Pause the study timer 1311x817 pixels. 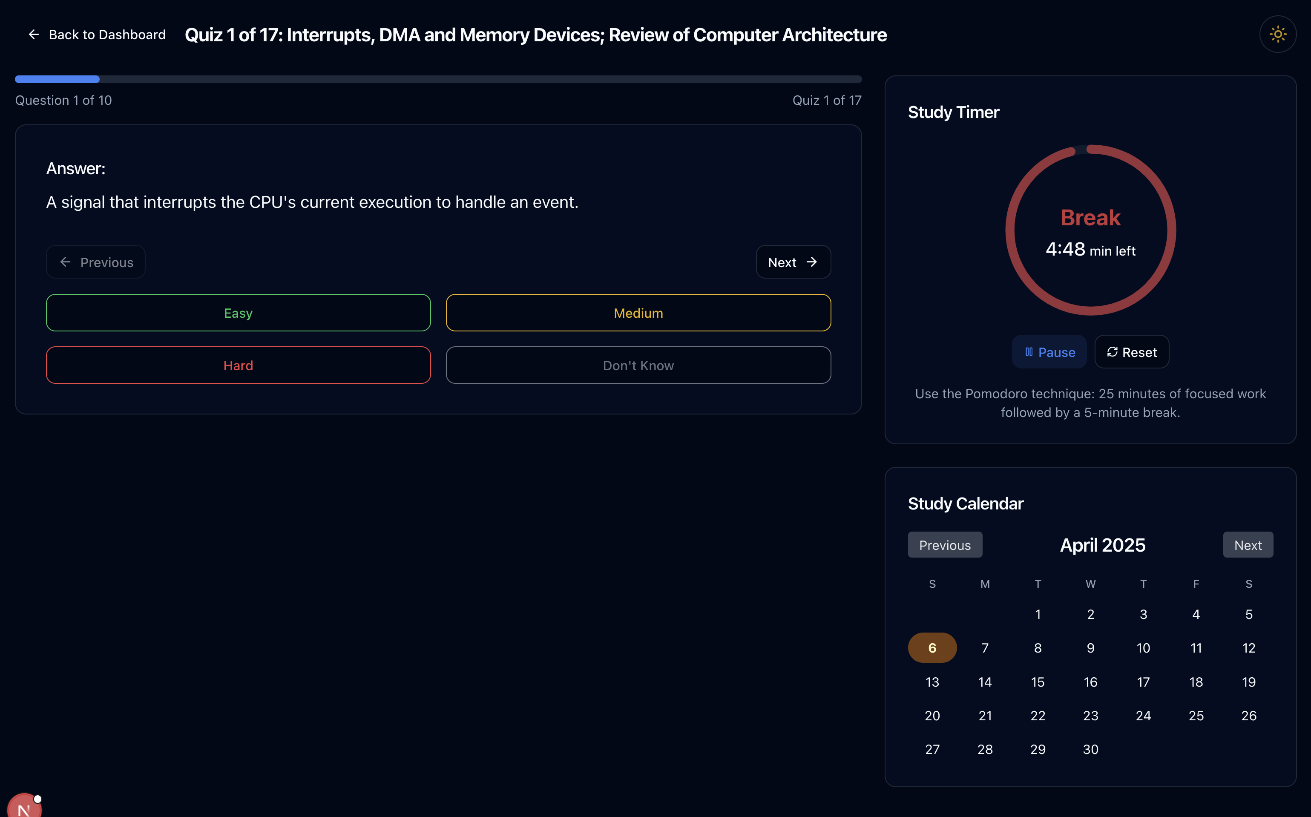point(1049,352)
